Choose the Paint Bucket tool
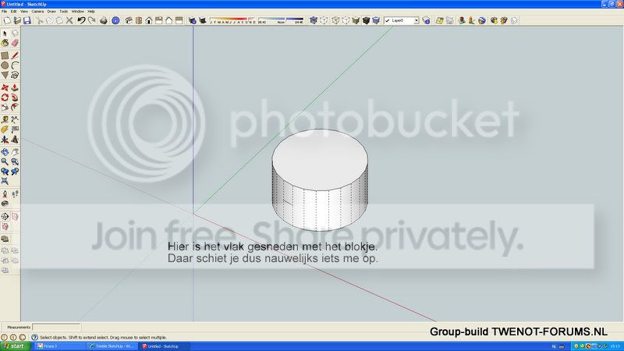 (x=5, y=43)
